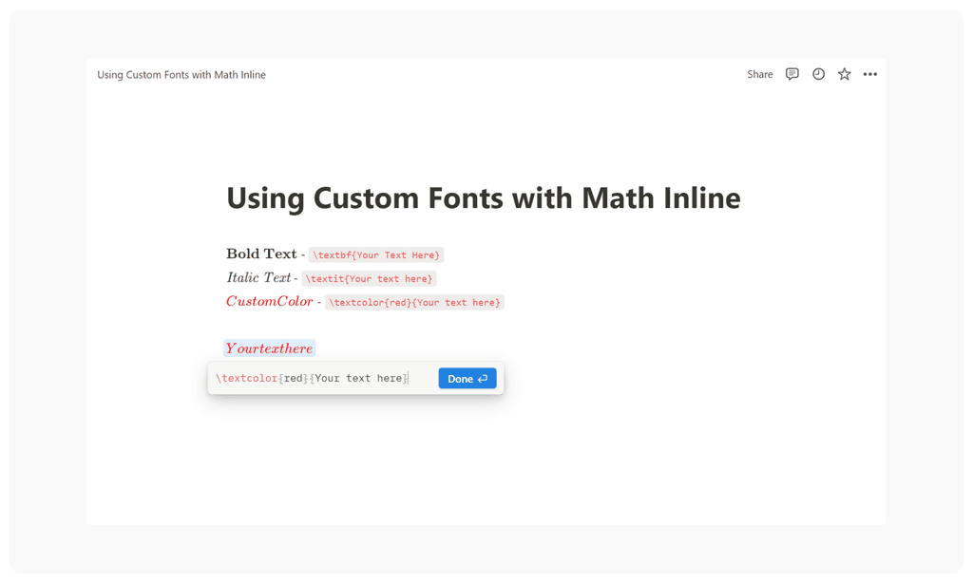Place cursor at end of equation text

pyautogui.click(x=407, y=378)
